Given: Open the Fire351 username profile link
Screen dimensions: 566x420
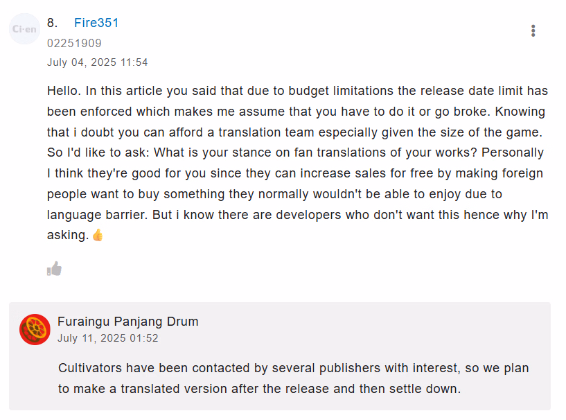Looking at the screenshot, I should (96, 23).
